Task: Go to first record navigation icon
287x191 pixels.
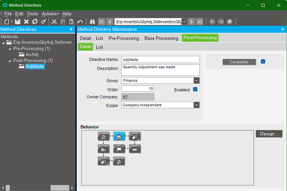Action: (x=101, y=22)
